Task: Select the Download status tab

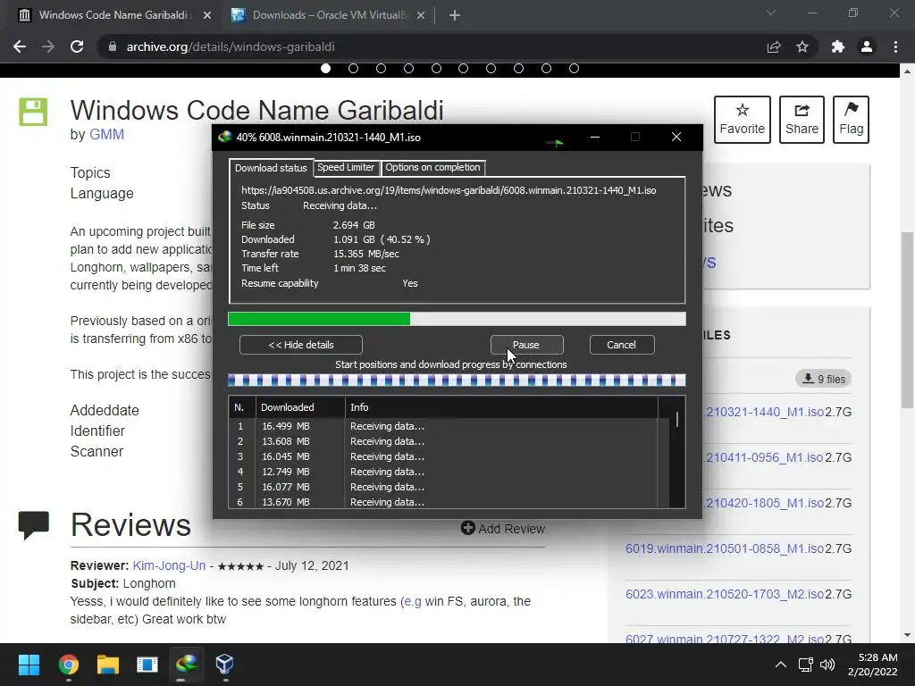Action: 271,168
